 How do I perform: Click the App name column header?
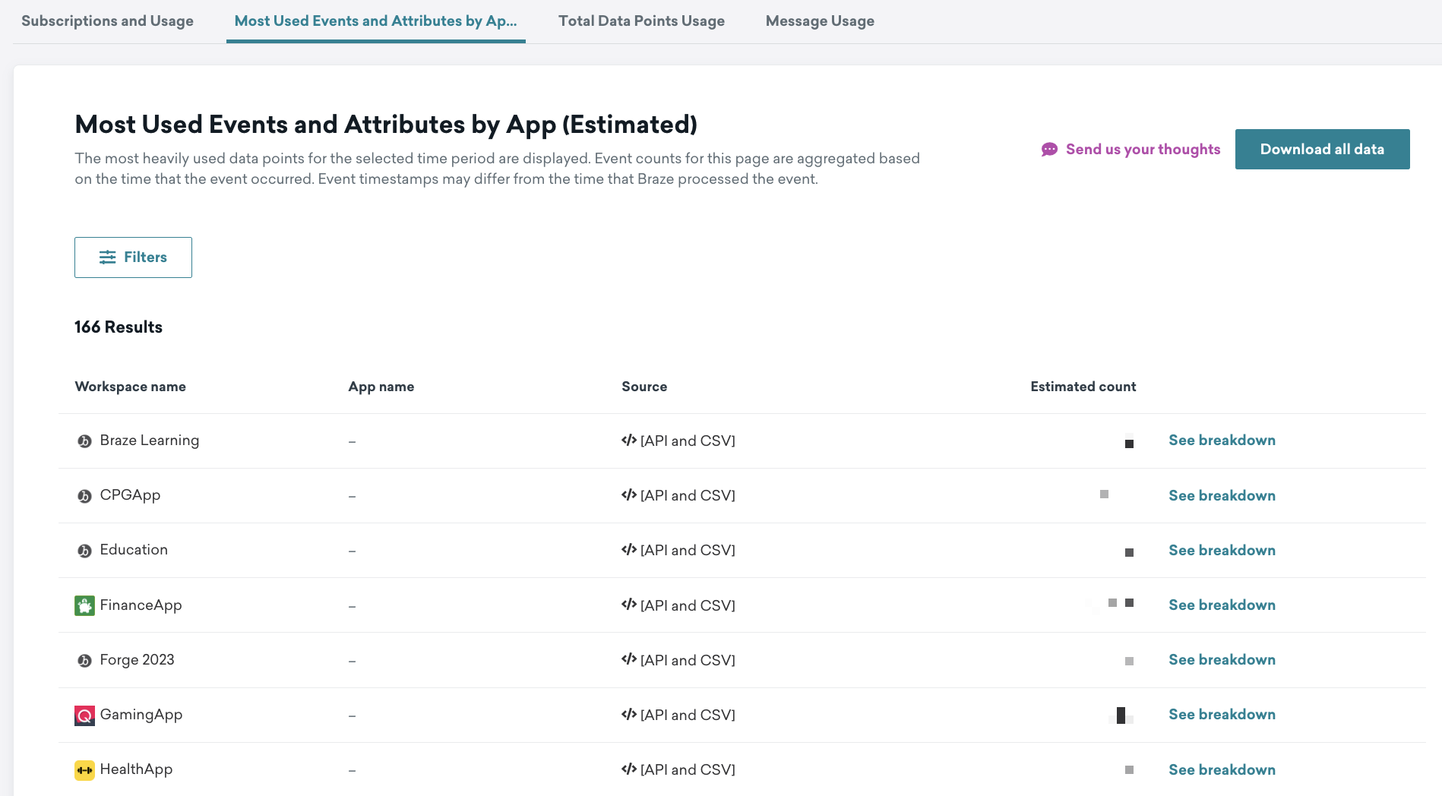(381, 387)
